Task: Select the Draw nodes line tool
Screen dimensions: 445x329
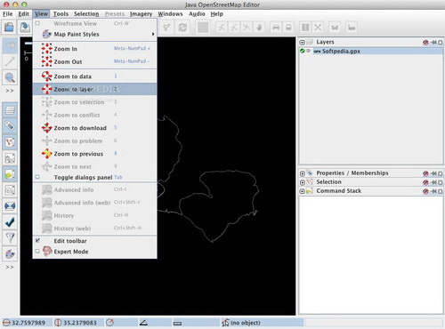Action: pyautogui.click(x=10, y=61)
